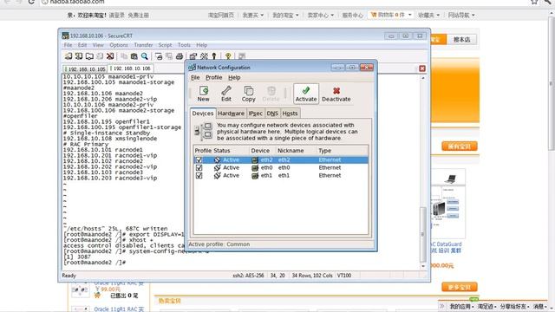Click the Paste clipboard icon in SecureCRT
This screenshot has height=312, width=555.
tap(134, 55)
